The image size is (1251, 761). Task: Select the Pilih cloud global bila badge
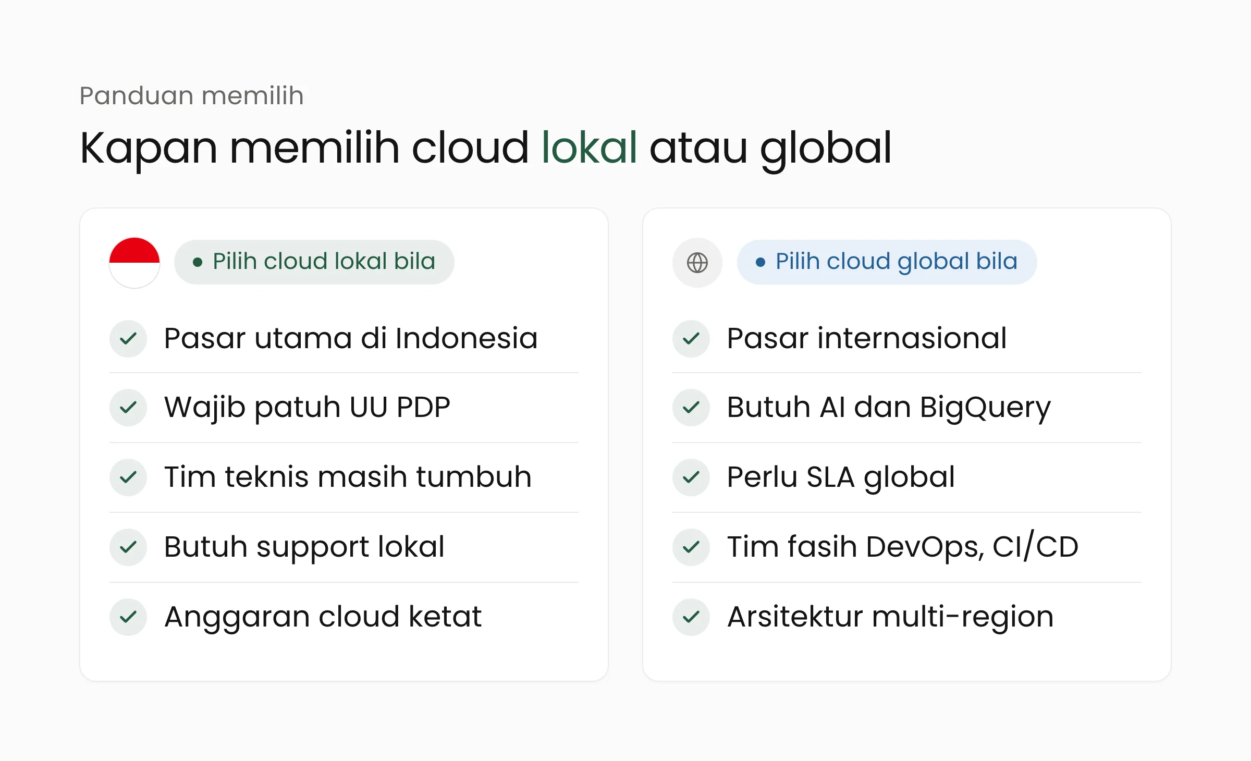click(887, 262)
